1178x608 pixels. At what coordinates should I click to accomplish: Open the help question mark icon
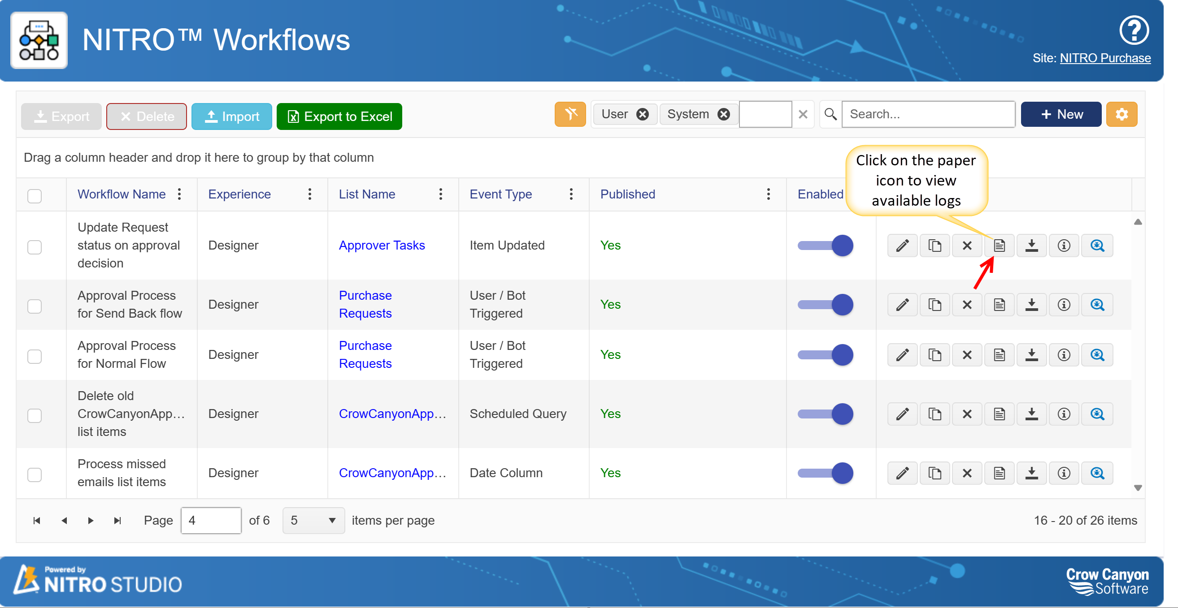point(1134,30)
